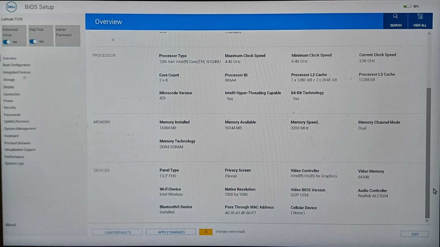Image resolution: width=440 pixels, height=247 pixels.
Task: Go to the Performance section
Action: [x=15, y=157]
